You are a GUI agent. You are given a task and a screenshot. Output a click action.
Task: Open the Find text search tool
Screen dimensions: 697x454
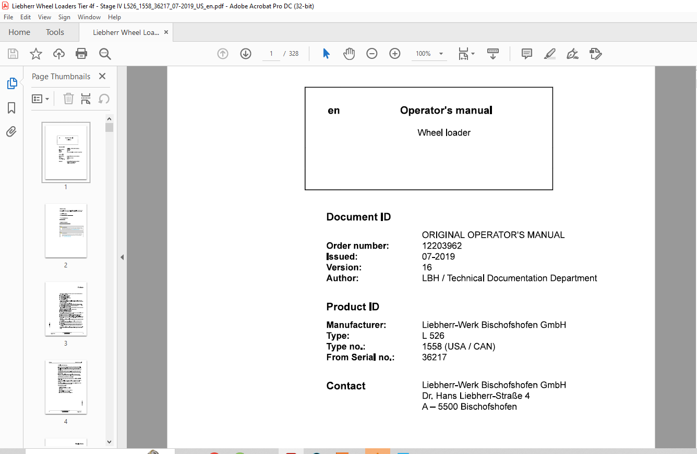tap(105, 54)
